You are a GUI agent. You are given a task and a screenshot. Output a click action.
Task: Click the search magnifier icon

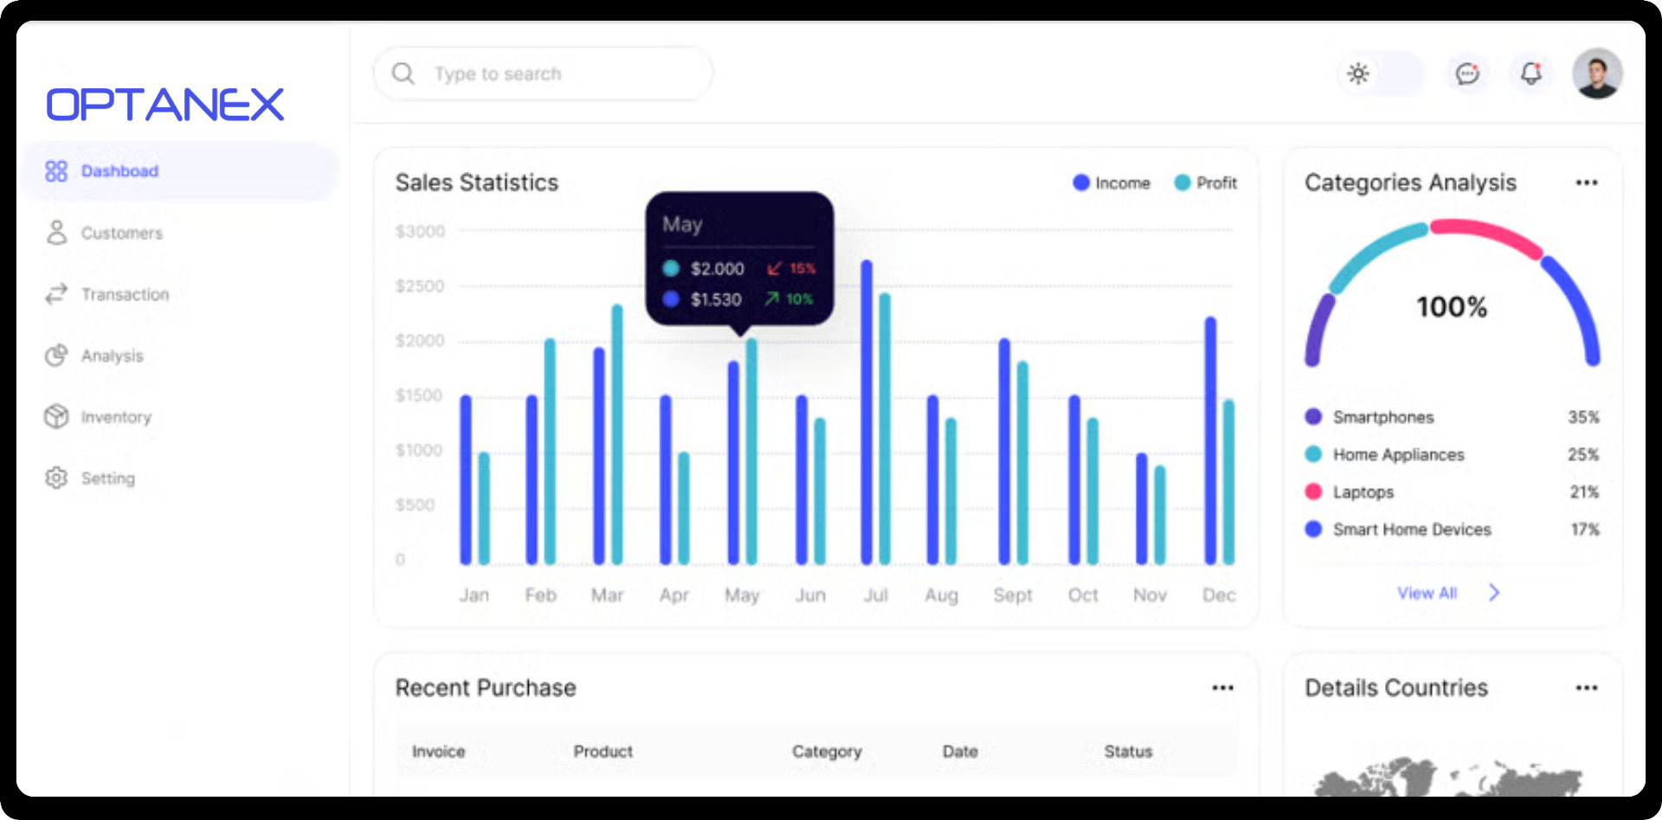tap(403, 74)
